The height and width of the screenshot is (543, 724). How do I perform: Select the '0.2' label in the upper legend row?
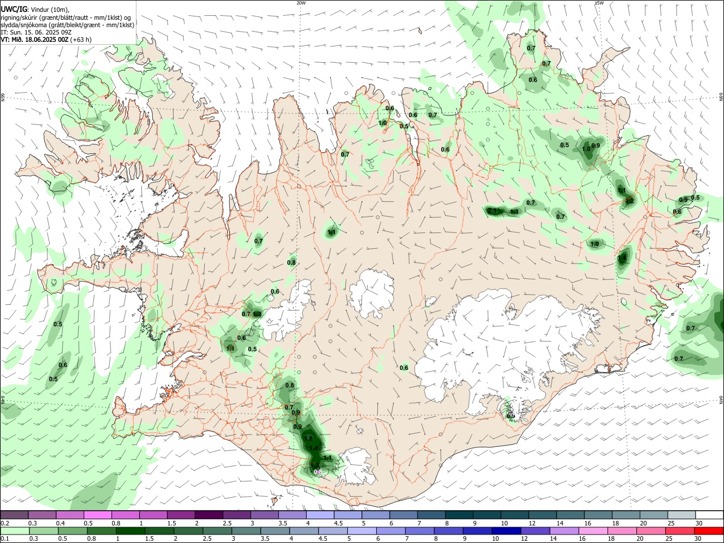(5, 523)
